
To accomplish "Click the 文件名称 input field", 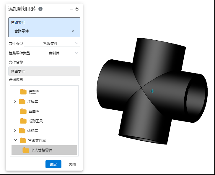I will tap(44, 71).
